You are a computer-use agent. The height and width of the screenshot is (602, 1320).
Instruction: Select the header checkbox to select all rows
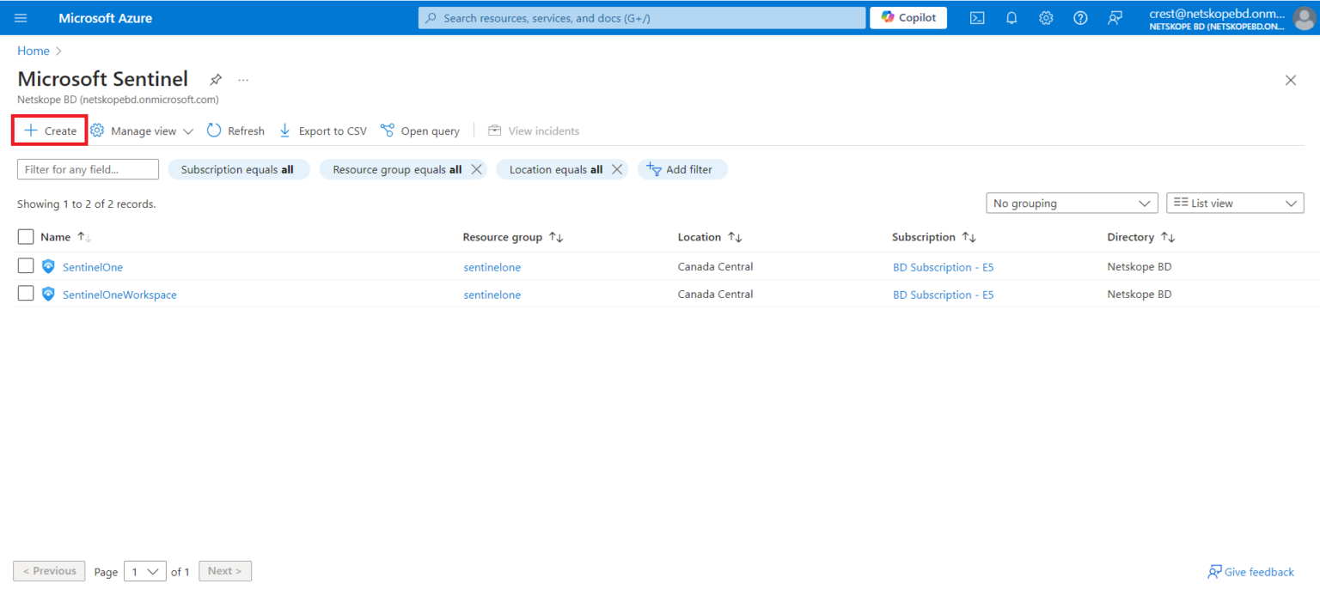[25, 236]
